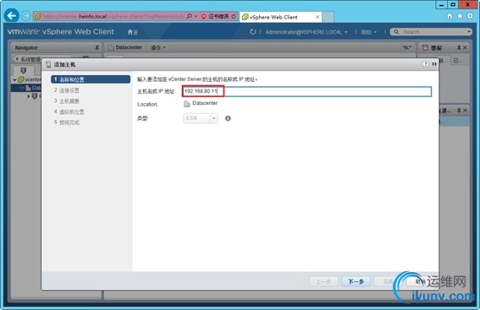Select step 4 virtual machine location

(x=69, y=111)
